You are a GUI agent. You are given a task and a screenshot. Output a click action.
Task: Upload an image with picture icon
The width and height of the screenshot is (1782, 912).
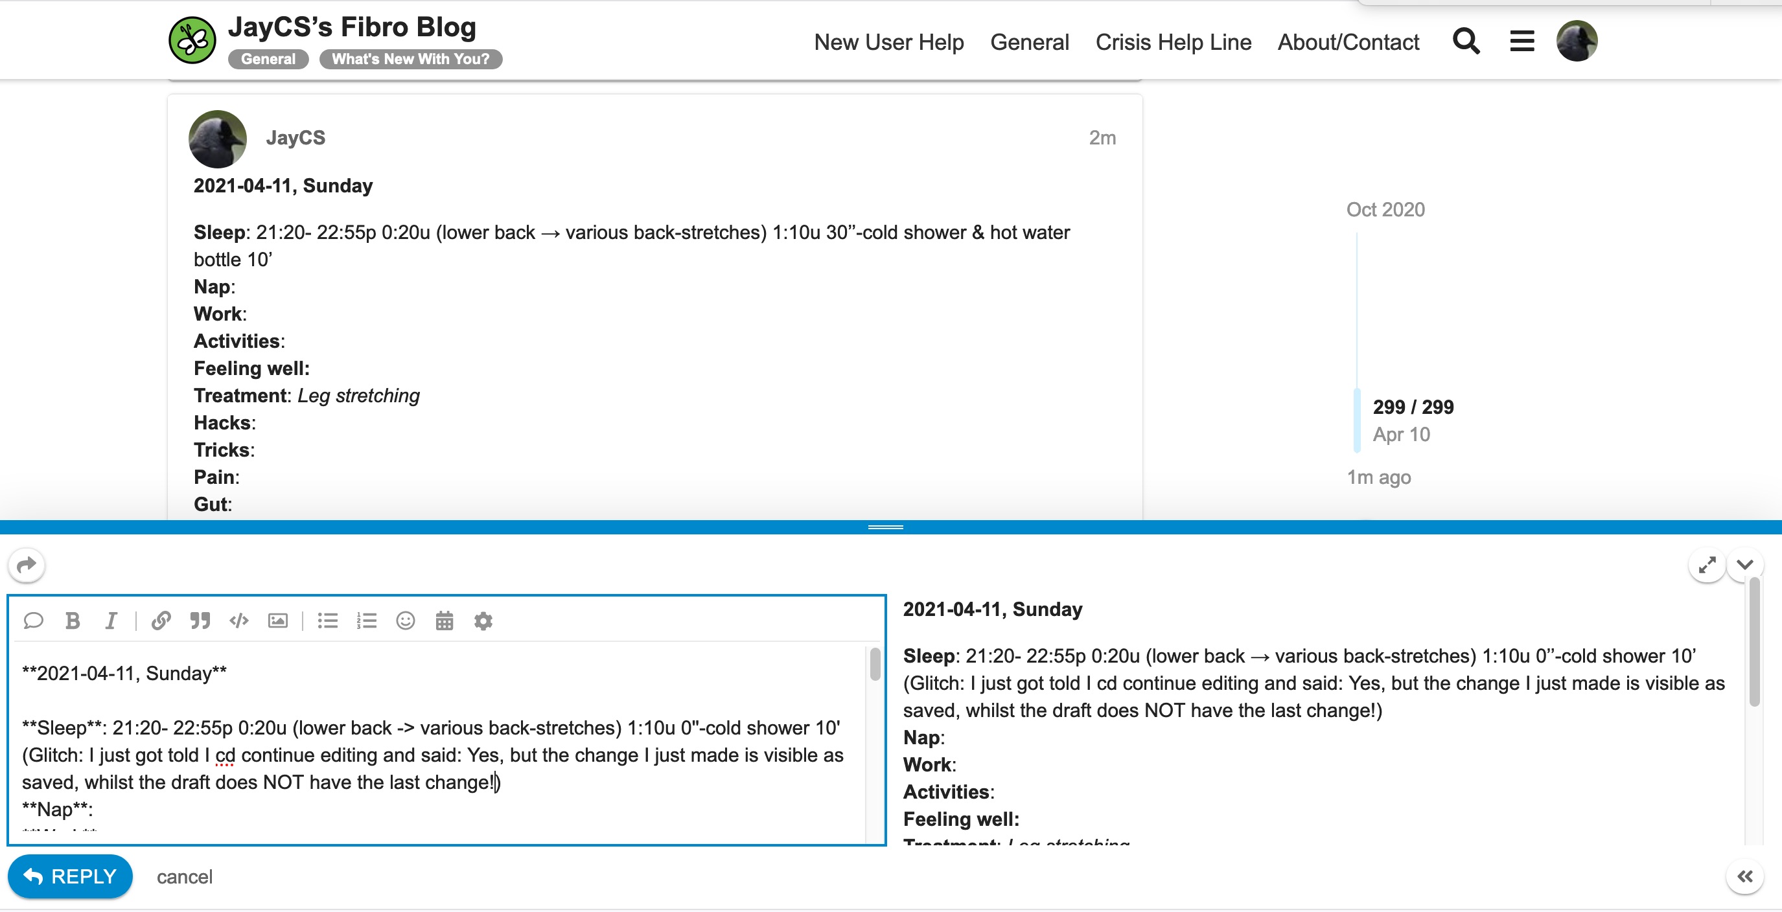click(278, 621)
